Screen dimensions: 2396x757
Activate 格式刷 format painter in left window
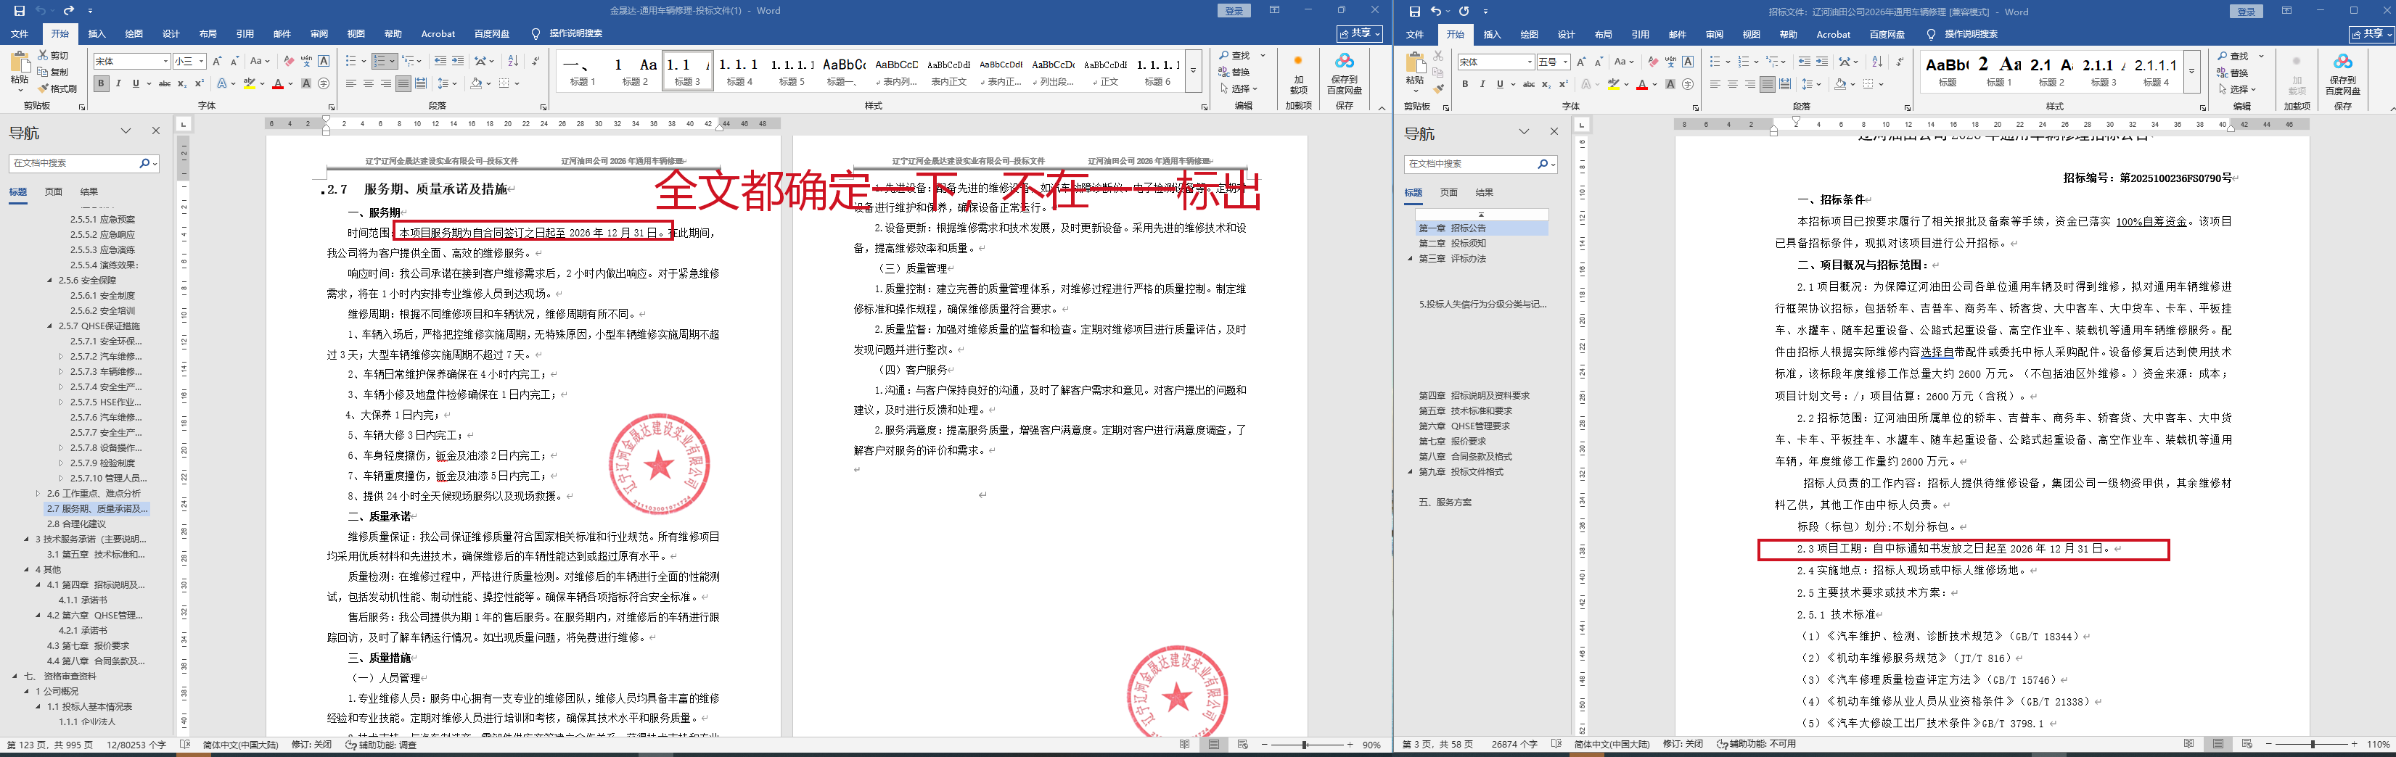[57, 88]
